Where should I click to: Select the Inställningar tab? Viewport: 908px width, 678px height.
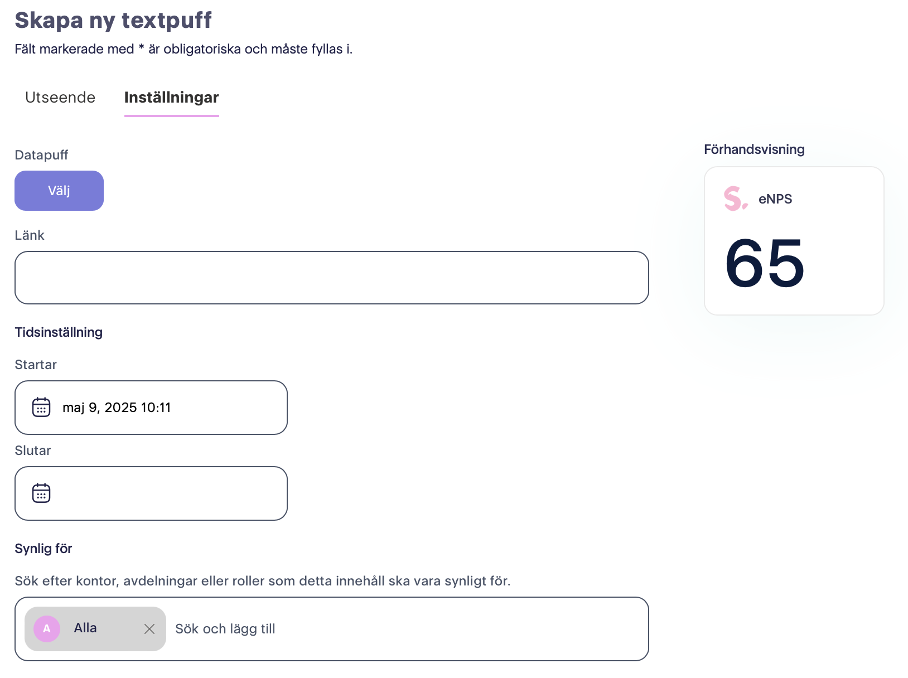pyautogui.click(x=172, y=98)
